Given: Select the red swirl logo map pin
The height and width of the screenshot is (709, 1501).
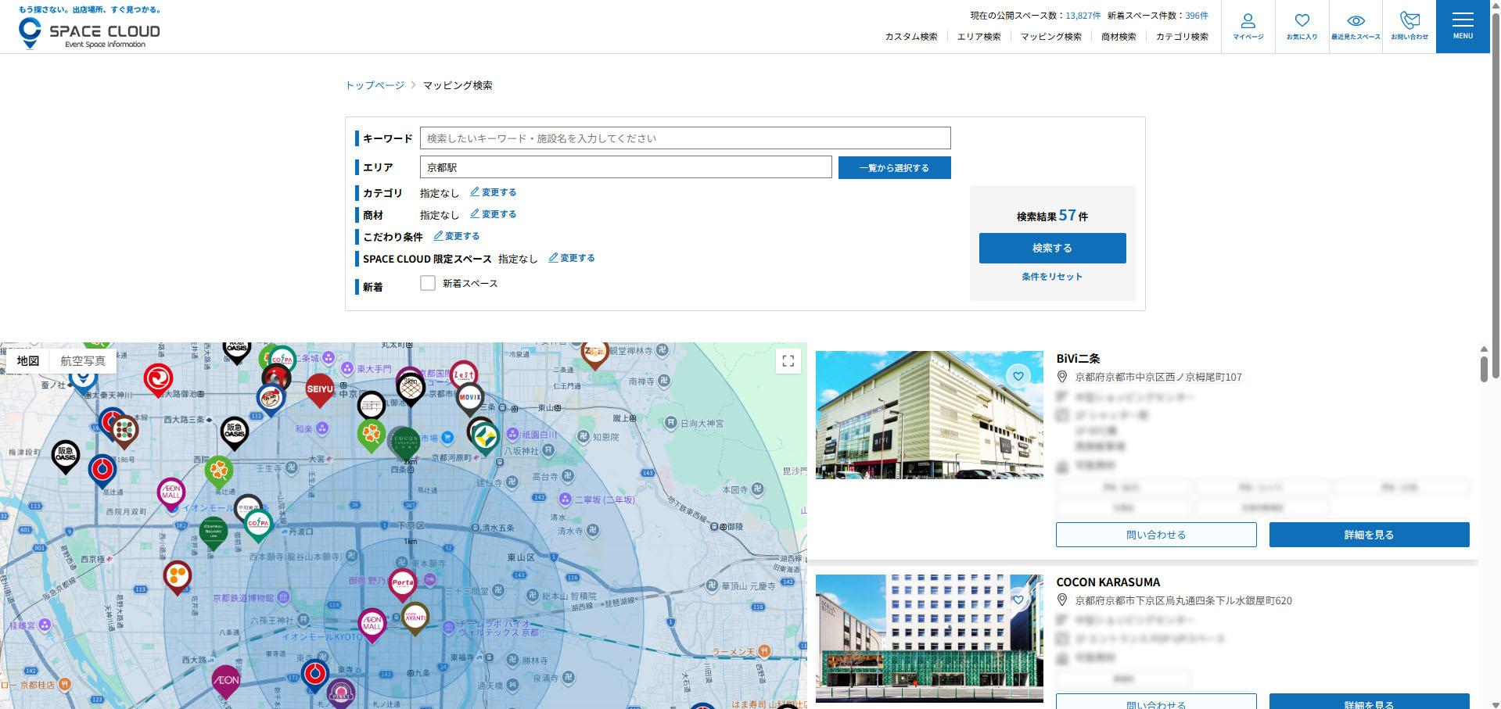Looking at the screenshot, I should (158, 381).
